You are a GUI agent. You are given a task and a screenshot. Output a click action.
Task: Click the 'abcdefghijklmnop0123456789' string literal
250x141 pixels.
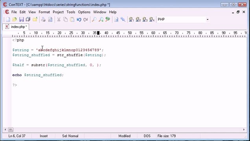click(x=68, y=50)
